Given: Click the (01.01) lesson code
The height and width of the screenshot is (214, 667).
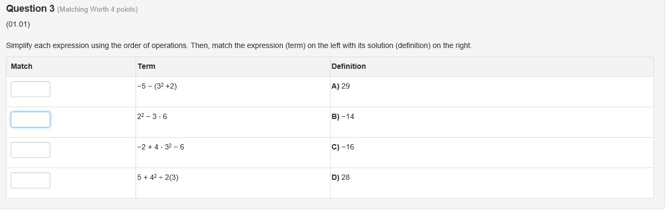Looking at the screenshot, I should coord(18,25).
